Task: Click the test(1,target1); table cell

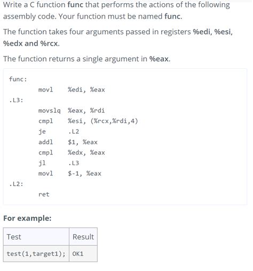Action: click(36, 253)
